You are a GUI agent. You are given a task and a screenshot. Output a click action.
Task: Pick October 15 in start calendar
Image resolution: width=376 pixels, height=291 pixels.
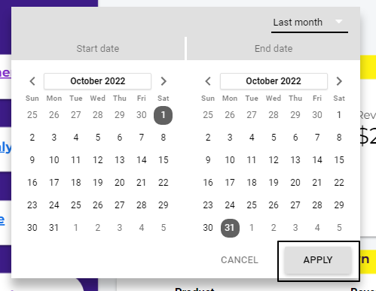click(164, 160)
